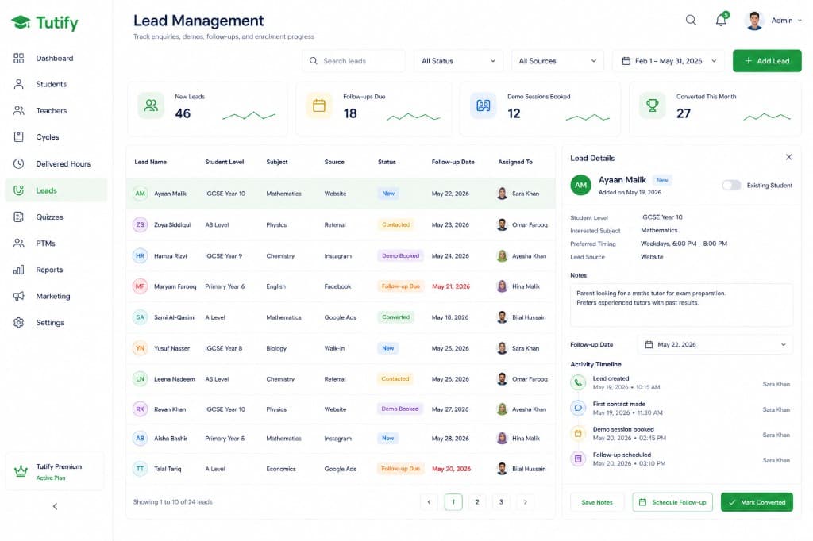The image size is (813, 541).
Task: Click the Marketing megaphone icon
Action: (19, 296)
